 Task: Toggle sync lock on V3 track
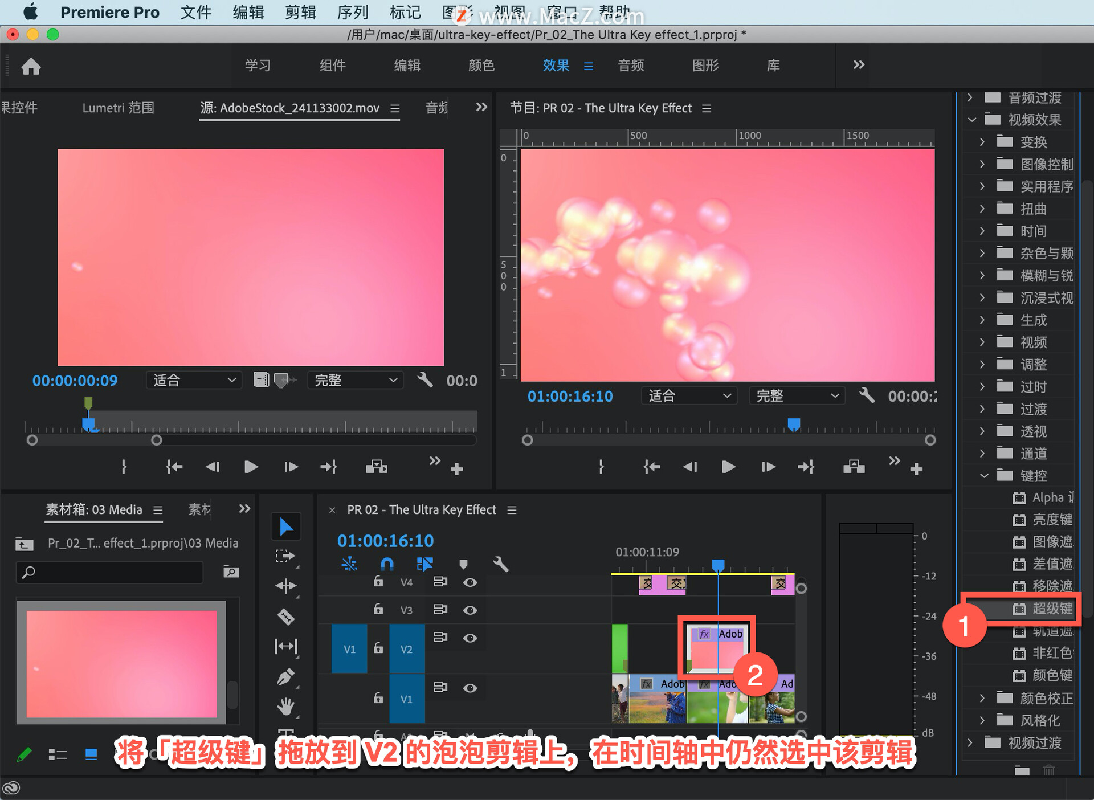coord(440,609)
